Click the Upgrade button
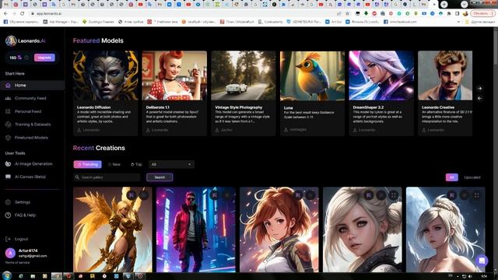 [44, 58]
